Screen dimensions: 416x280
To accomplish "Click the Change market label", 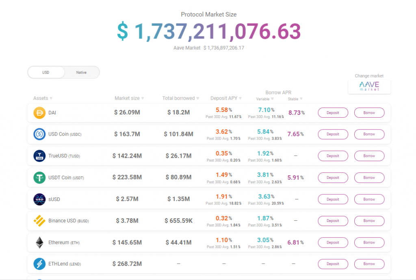I will (369, 76).
